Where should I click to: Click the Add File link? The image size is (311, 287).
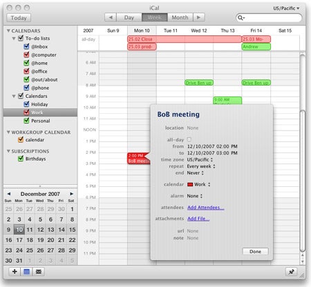pos(198,219)
